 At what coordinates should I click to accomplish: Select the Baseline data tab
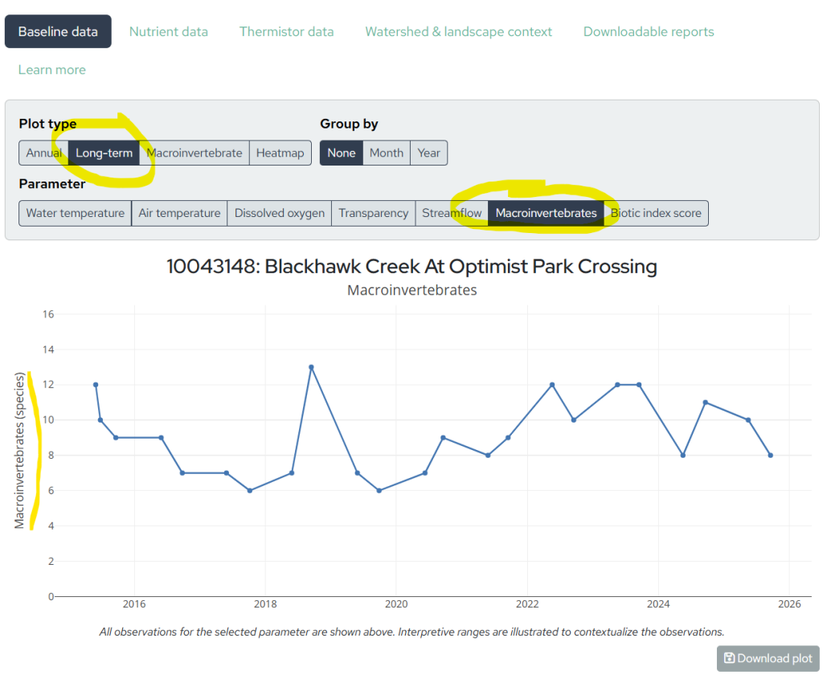tap(58, 32)
